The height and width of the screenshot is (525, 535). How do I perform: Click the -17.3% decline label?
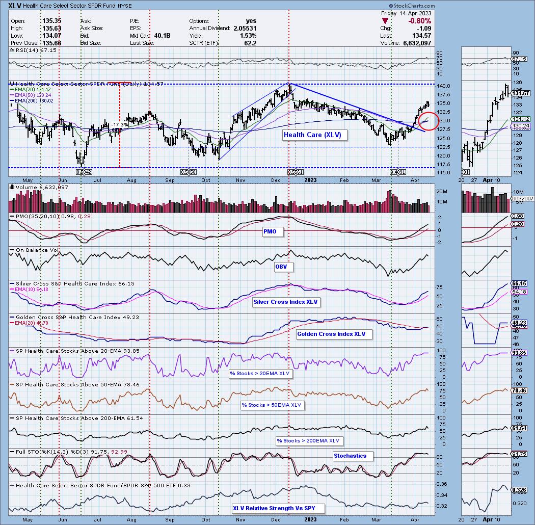click(x=119, y=125)
